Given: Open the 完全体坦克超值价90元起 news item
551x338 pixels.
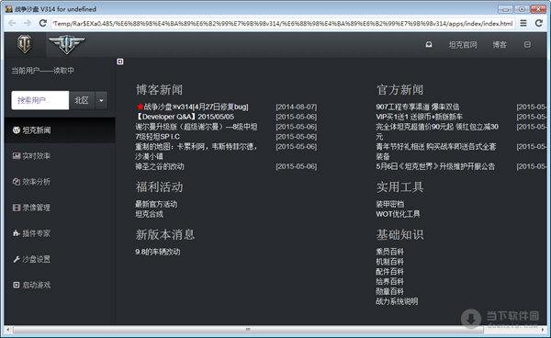Looking at the screenshot, I should pos(437,131).
